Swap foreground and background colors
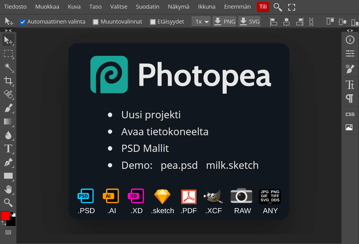The image size is (359, 244). 3,223
